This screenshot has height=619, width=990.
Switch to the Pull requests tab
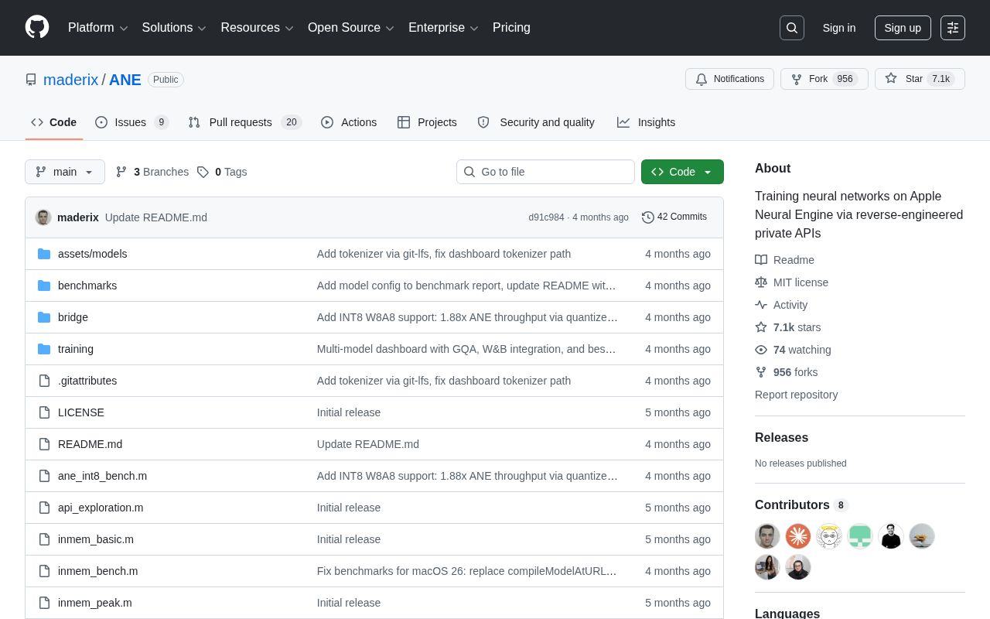pos(244,122)
